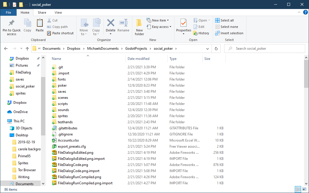Refresh the folder with the refresh icon
The width and height of the screenshot is (309, 193).
pyautogui.click(x=216, y=48)
